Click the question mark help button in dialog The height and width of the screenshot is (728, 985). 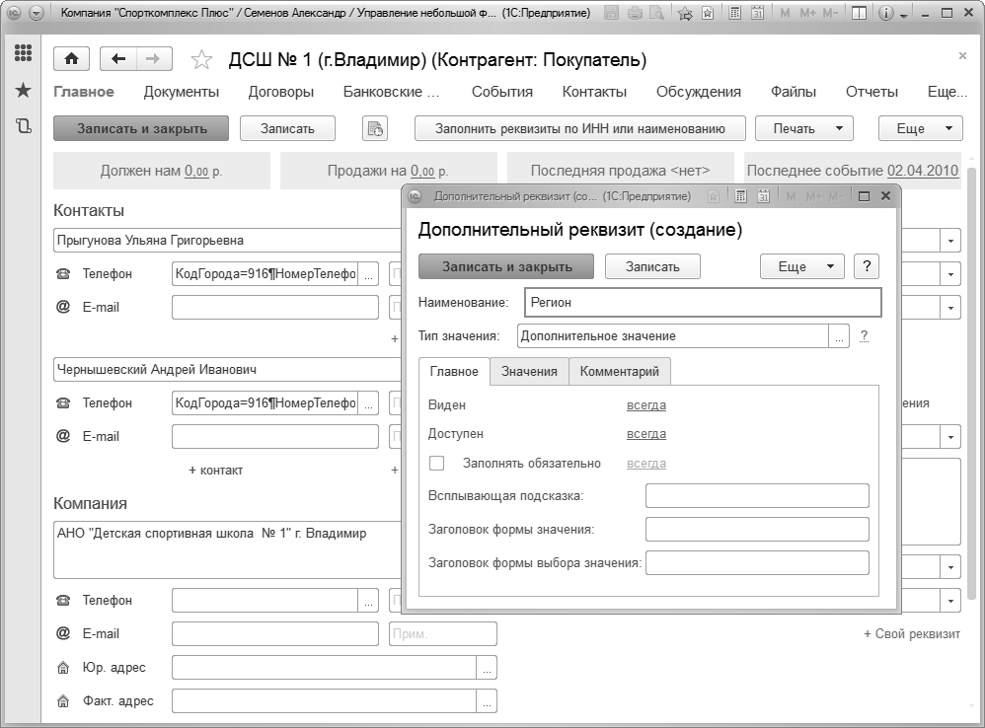tap(867, 266)
